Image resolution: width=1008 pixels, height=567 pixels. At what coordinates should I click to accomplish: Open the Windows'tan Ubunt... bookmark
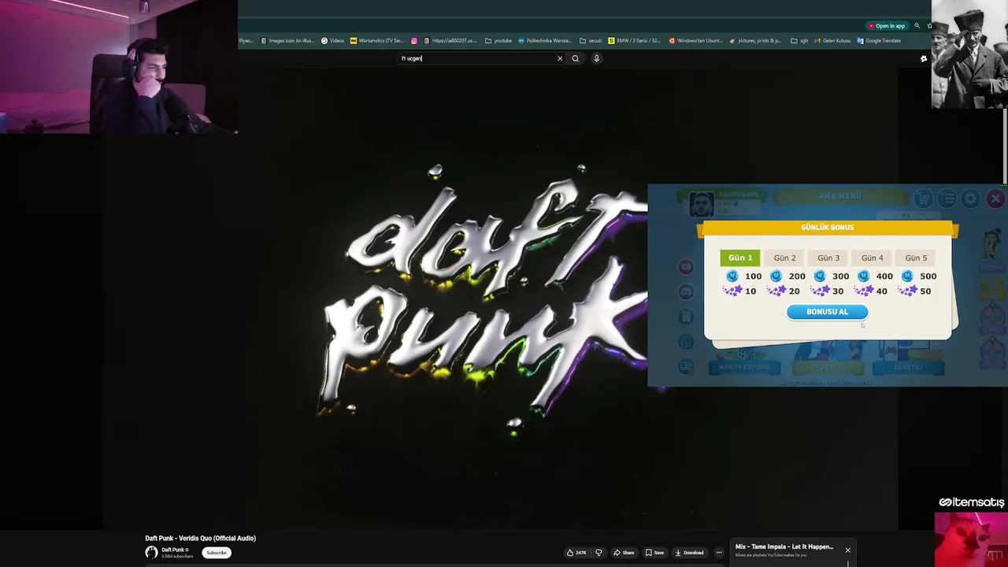pyautogui.click(x=695, y=41)
